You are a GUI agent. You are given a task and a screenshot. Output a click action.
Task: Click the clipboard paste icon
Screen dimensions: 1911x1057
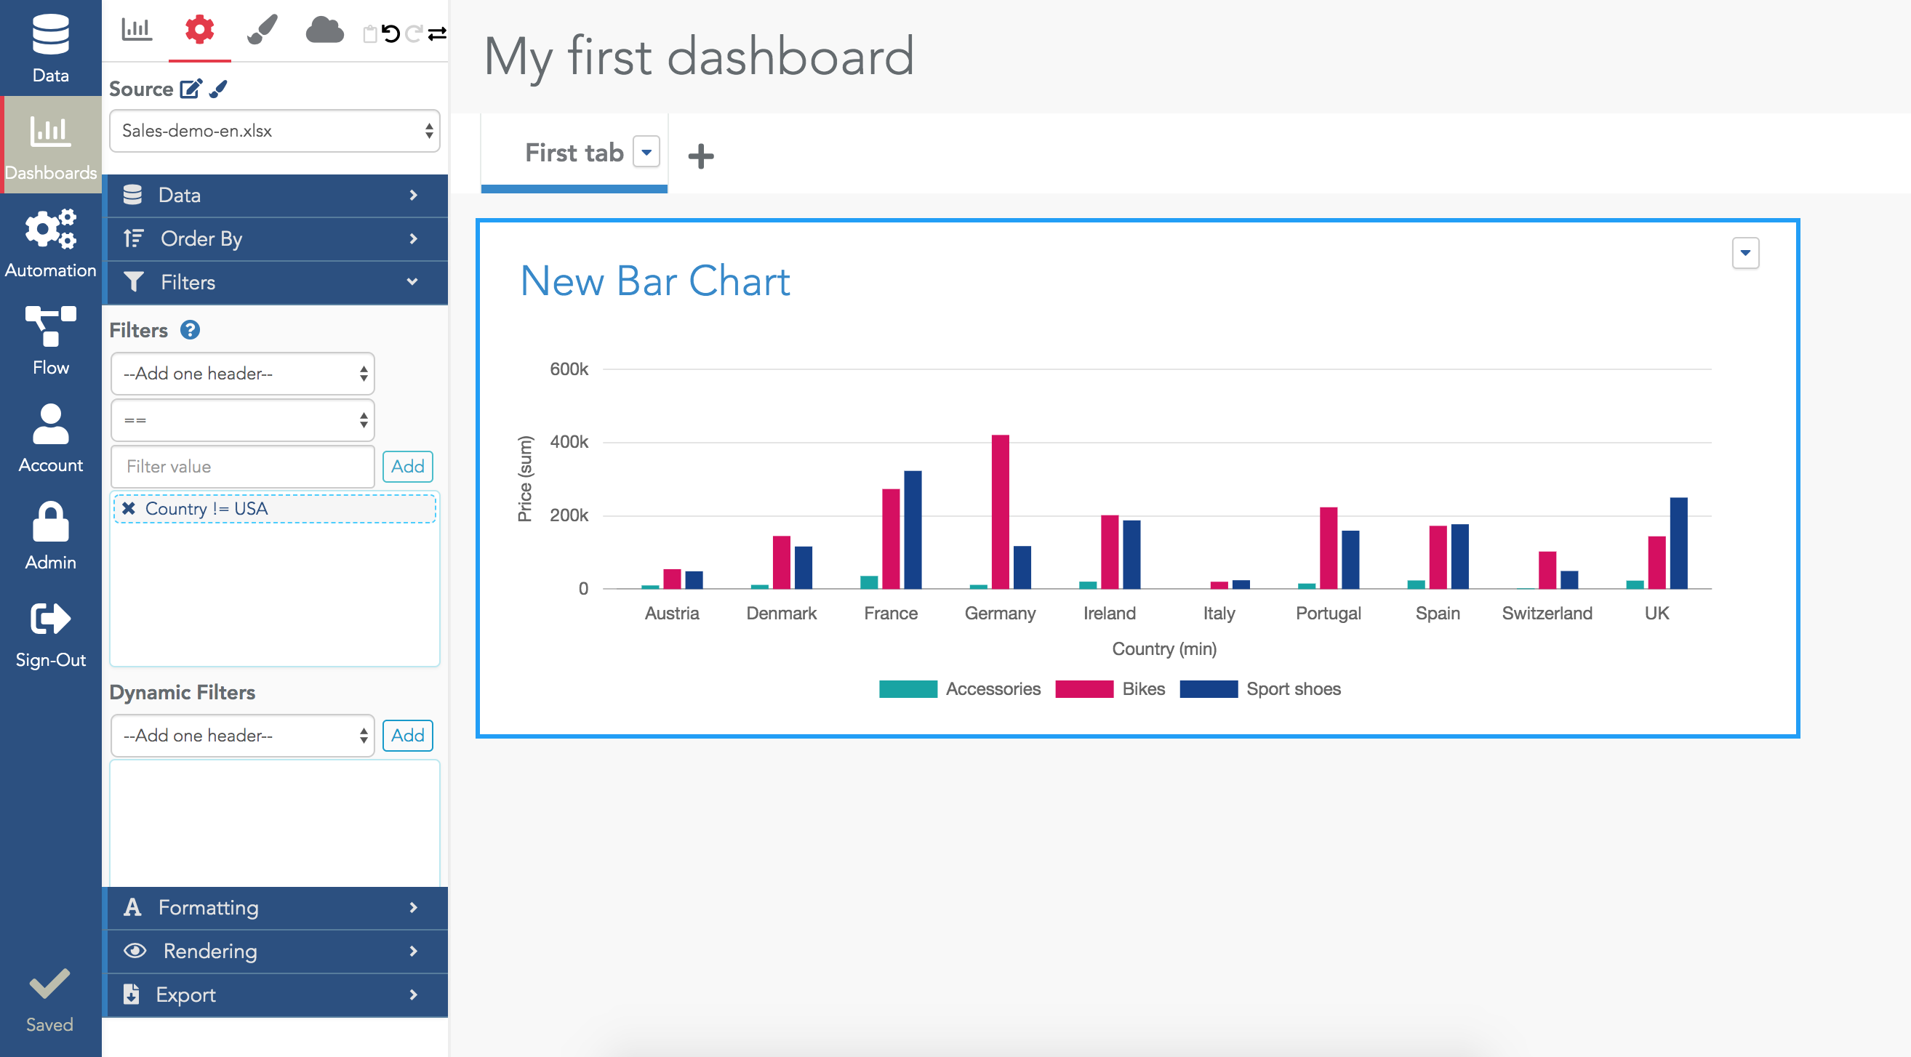click(x=369, y=33)
